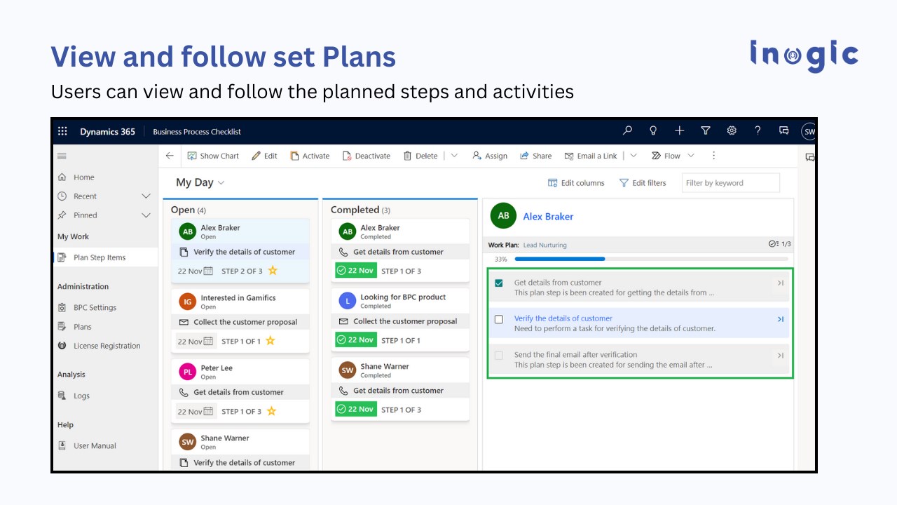Check the Send the final email step
The image size is (897, 505).
[x=499, y=356]
